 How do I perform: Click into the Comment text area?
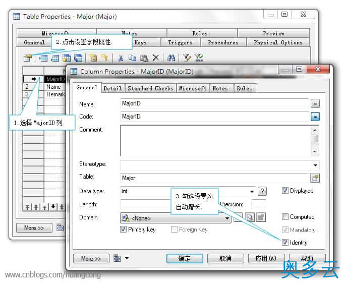coord(216,141)
